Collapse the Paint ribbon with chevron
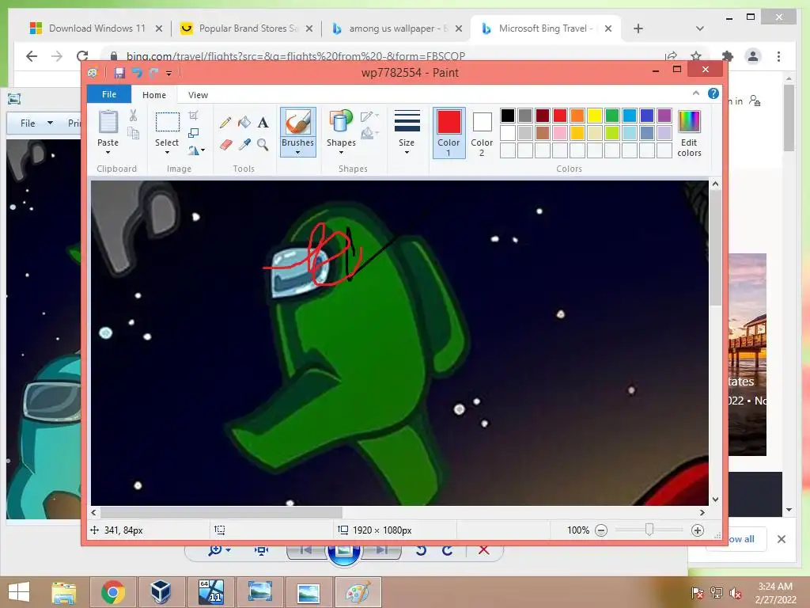810x608 pixels. [696, 93]
